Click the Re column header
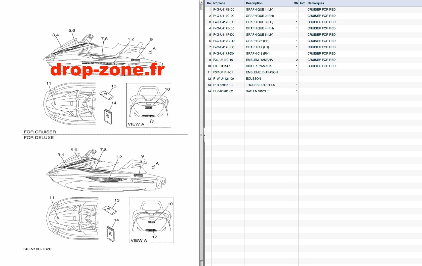 click(x=208, y=3)
